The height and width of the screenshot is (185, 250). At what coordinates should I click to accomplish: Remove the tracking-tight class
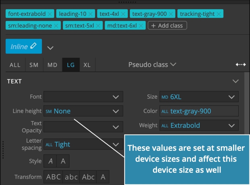[218, 13]
